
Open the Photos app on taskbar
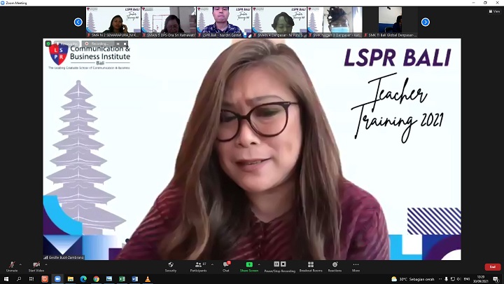click(109, 279)
